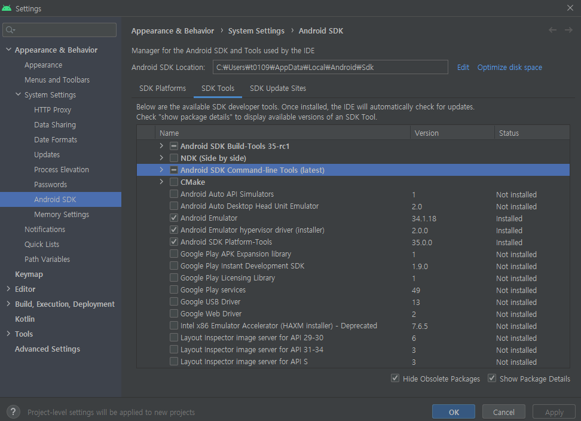
Task: Sort by Name column header
Action: [283, 133]
